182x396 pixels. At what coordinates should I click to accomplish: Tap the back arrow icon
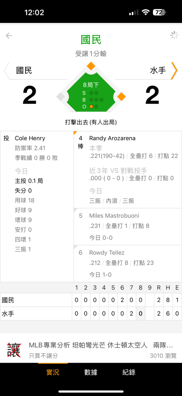click(9, 36)
